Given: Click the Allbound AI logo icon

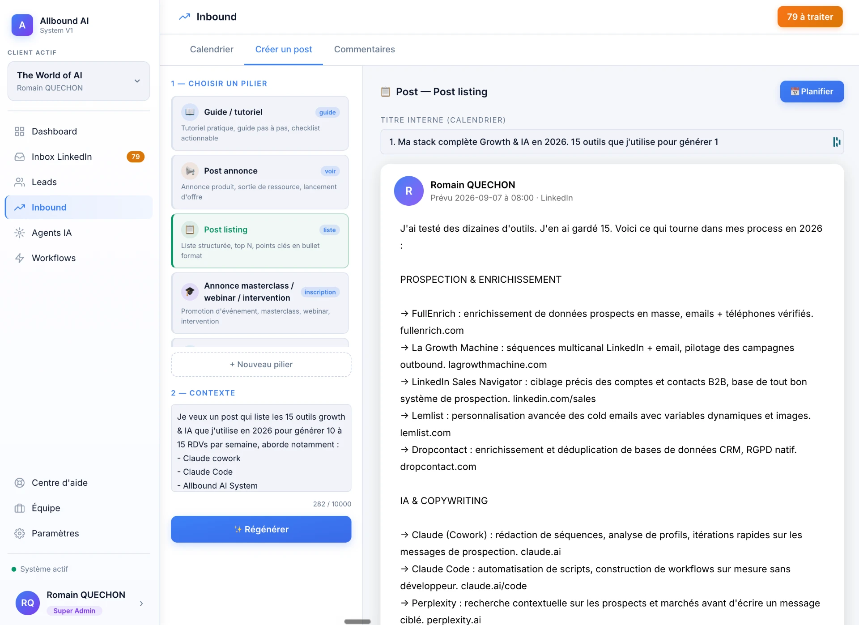Looking at the screenshot, I should (x=22, y=25).
